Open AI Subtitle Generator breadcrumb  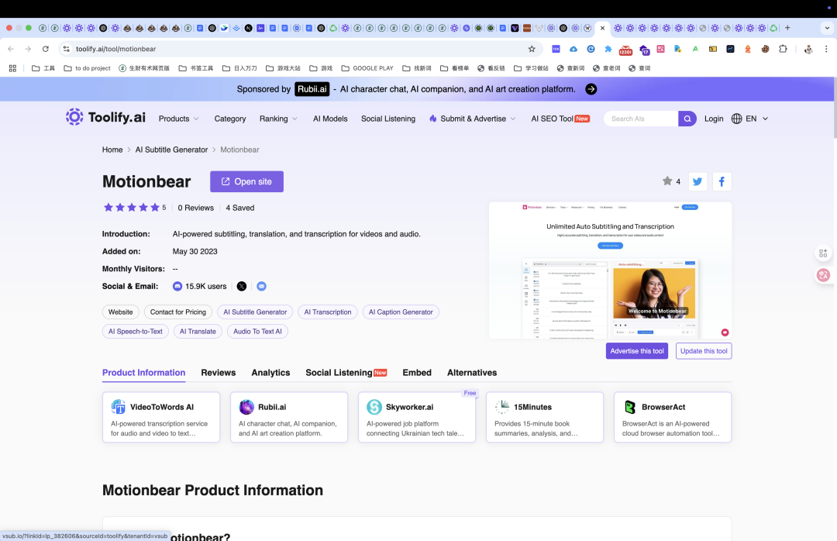171,150
